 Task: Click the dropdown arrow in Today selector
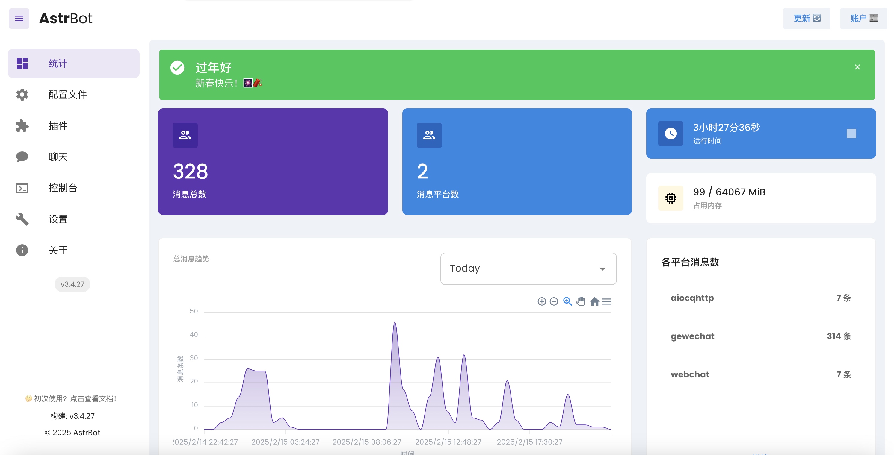pos(602,269)
